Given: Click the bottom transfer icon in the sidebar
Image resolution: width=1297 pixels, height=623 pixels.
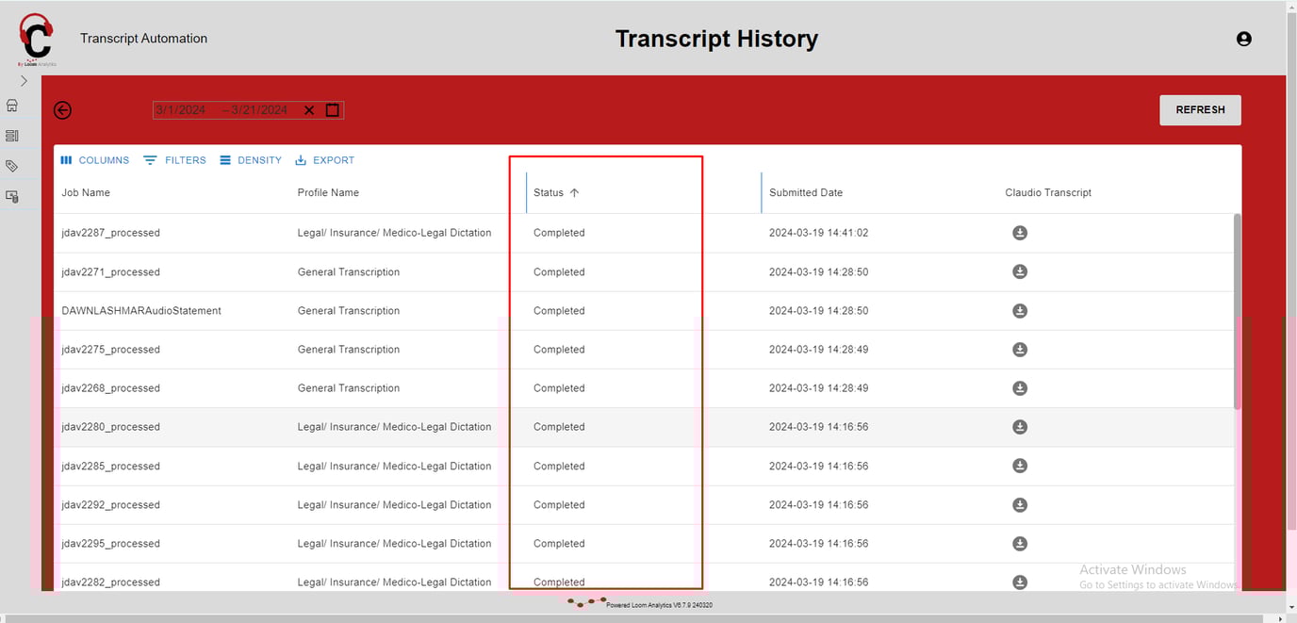Looking at the screenshot, I should 12,195.
